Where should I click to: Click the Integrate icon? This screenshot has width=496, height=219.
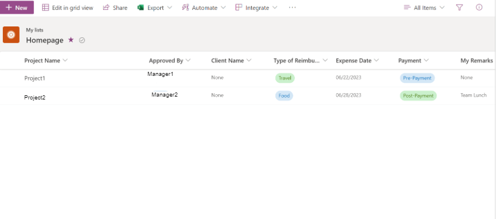pyautogui.click(x=239, y=7)
